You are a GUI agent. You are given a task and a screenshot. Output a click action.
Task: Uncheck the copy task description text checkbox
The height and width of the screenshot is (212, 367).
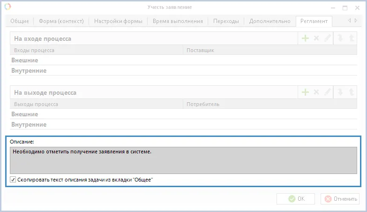[x=13, y=180]
